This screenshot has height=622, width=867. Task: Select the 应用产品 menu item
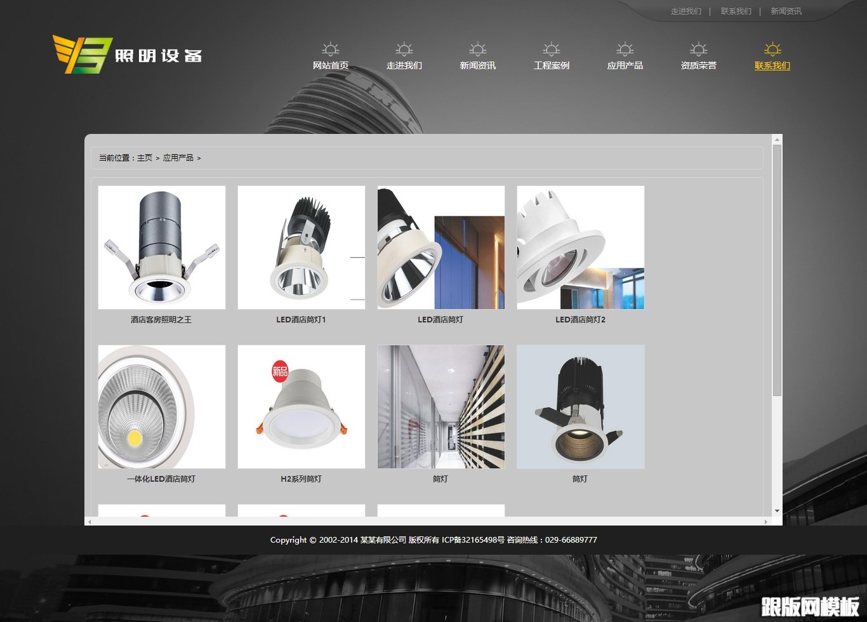click(x=625, y=65)
